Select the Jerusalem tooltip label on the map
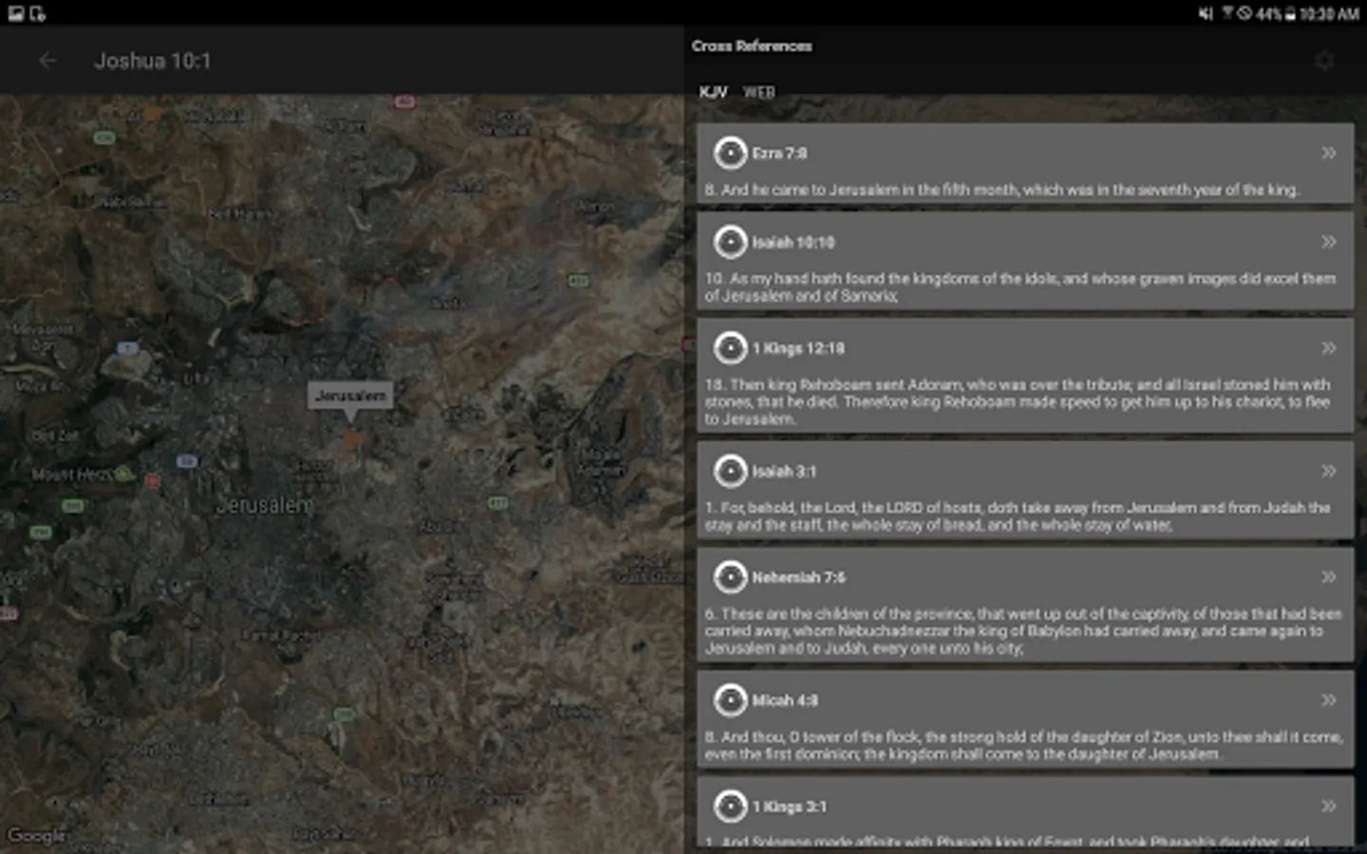Viewport: 1367px width, 854px height. tap(350, 396)
